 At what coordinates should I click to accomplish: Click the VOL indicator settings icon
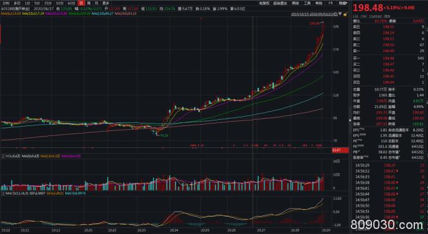[3, 156]
